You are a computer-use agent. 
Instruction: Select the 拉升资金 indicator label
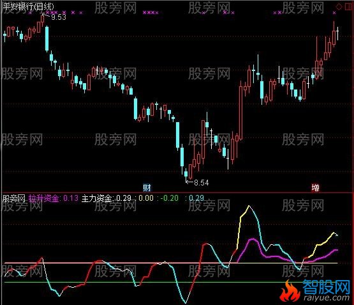pyautogui.click(x=44, y=198)
